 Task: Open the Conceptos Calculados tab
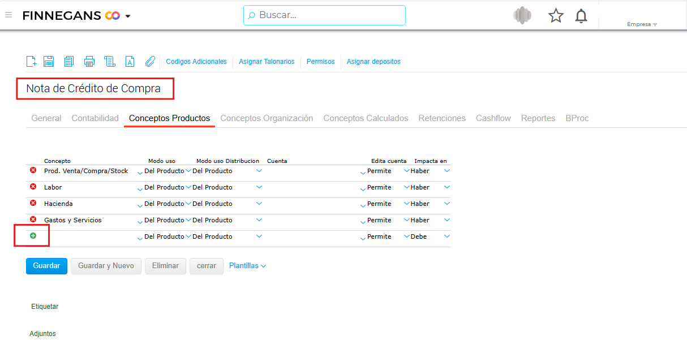tap(366, 118)
